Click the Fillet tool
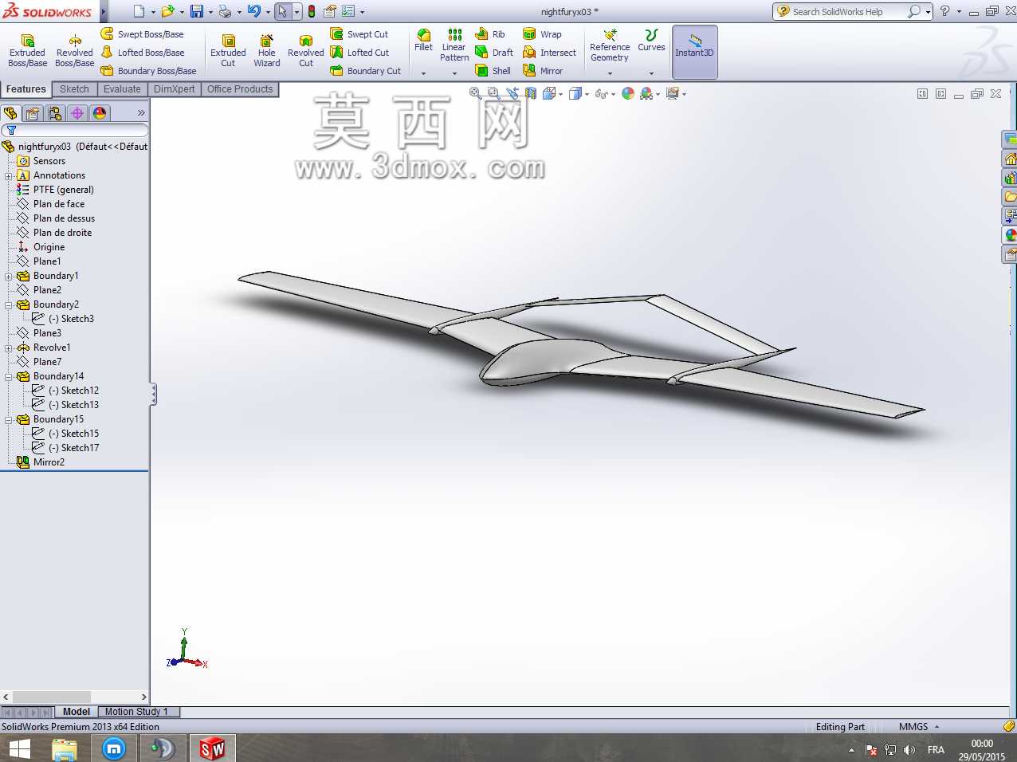 (x=423, y=41)
